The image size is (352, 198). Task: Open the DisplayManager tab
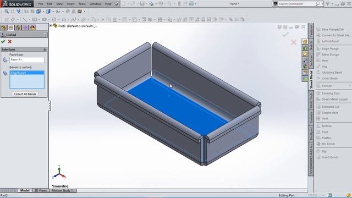(33, 28)
